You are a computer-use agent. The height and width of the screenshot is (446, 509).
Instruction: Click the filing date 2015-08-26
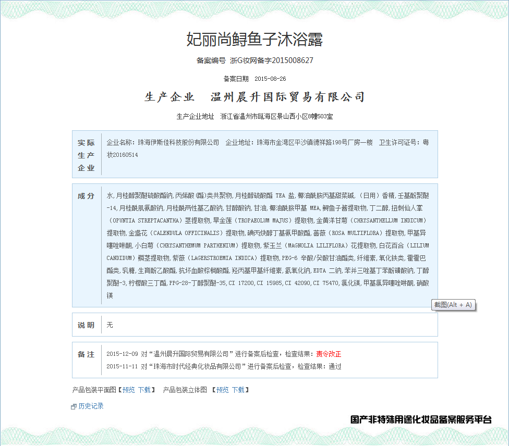tap(270, 79)
